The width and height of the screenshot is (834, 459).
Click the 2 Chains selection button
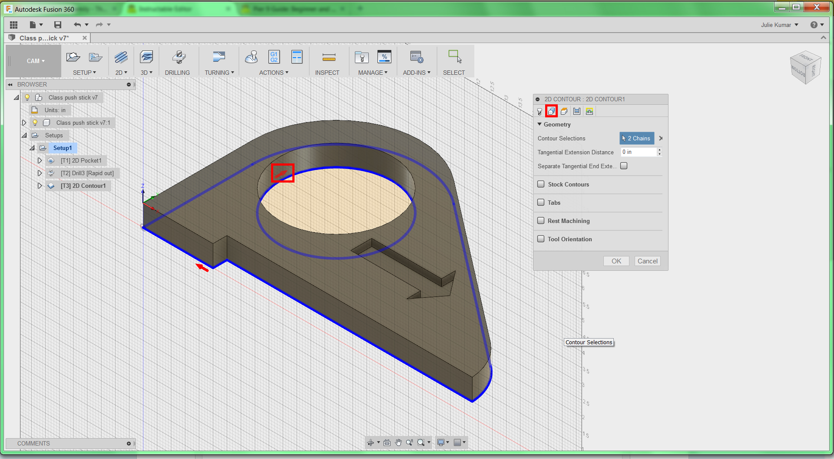(x=637, y=138)
